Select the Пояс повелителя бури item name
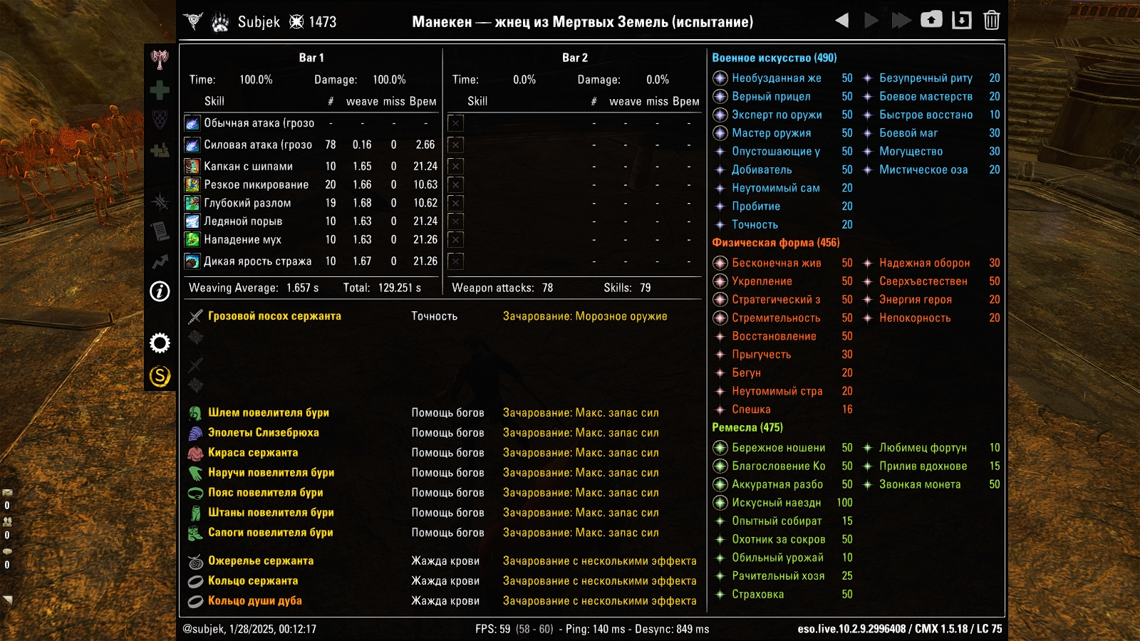 [x=266, y=493]
